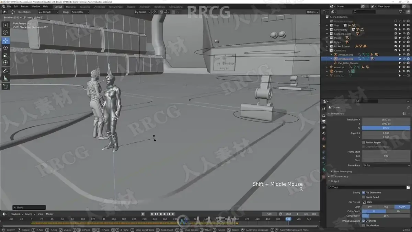Image resolution: width=412 pixels, height=232 pixels.
Task: Switch to UV Editing workspace tab
Action: click(99, 7)
